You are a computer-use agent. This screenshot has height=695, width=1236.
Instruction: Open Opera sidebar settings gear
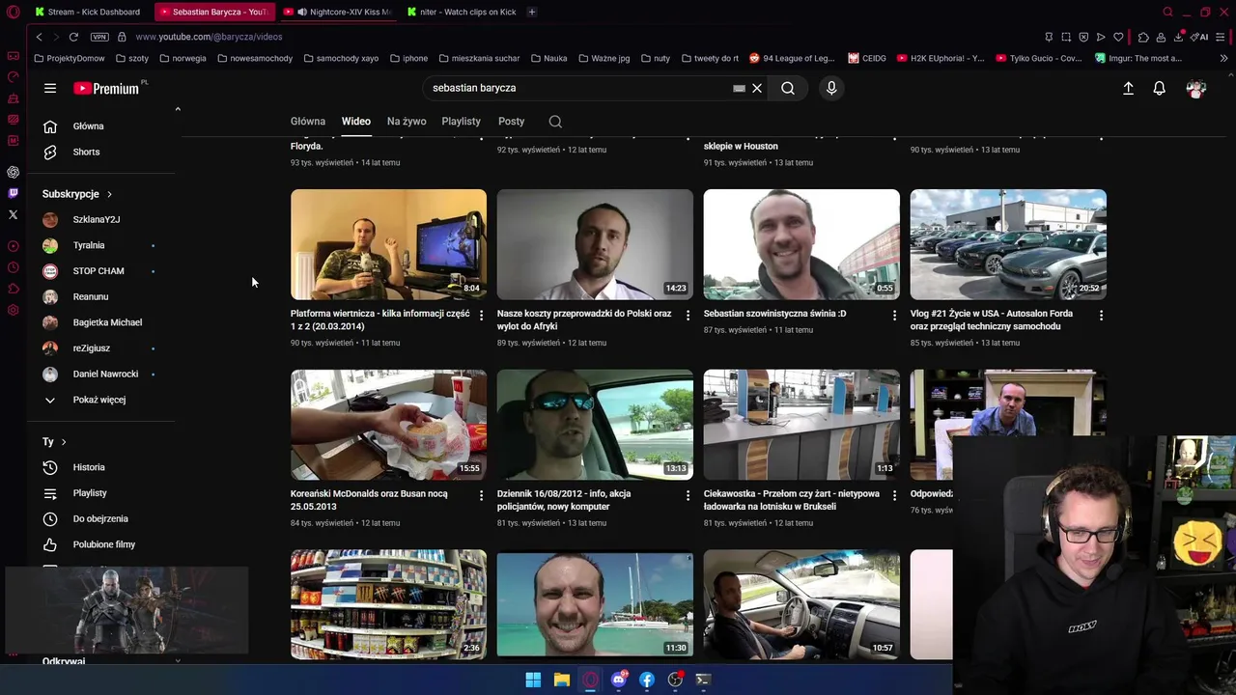13,310
